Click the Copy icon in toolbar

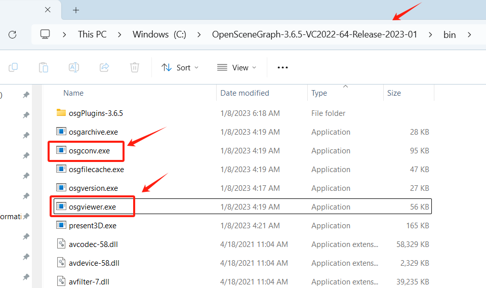click(14, 67)
